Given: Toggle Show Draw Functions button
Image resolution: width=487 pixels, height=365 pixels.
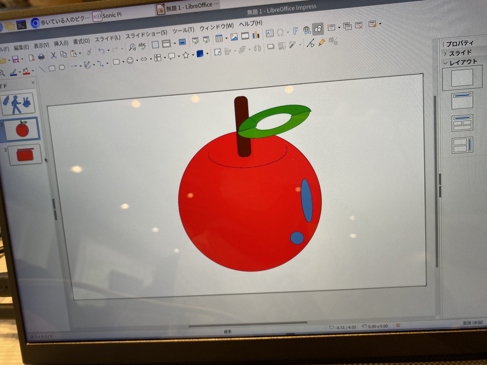Looking at the screenshot, I should (318, 29).
